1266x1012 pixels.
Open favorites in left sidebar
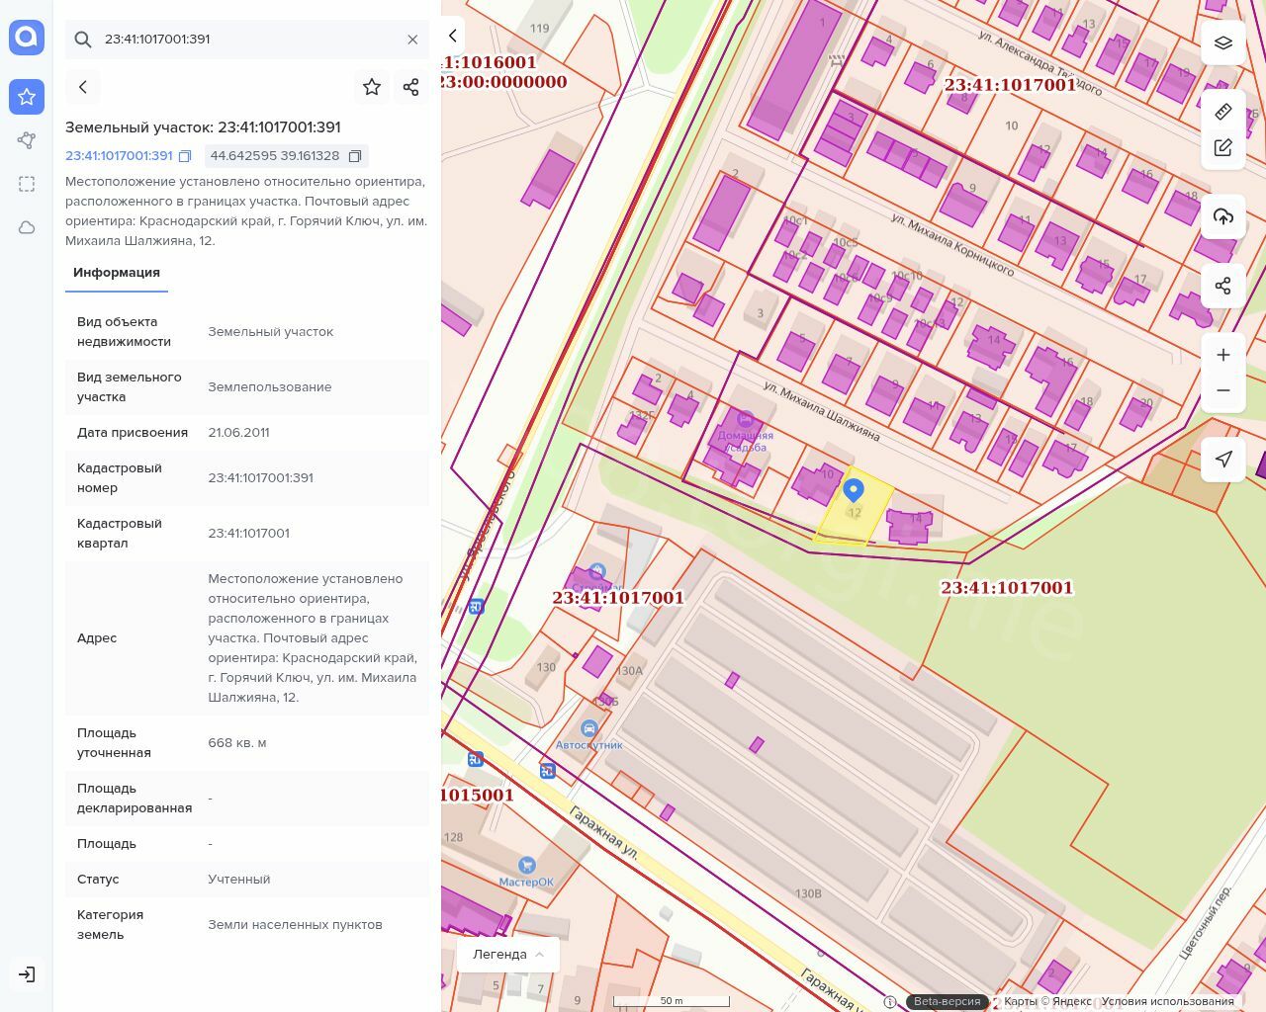coord(27,97)
